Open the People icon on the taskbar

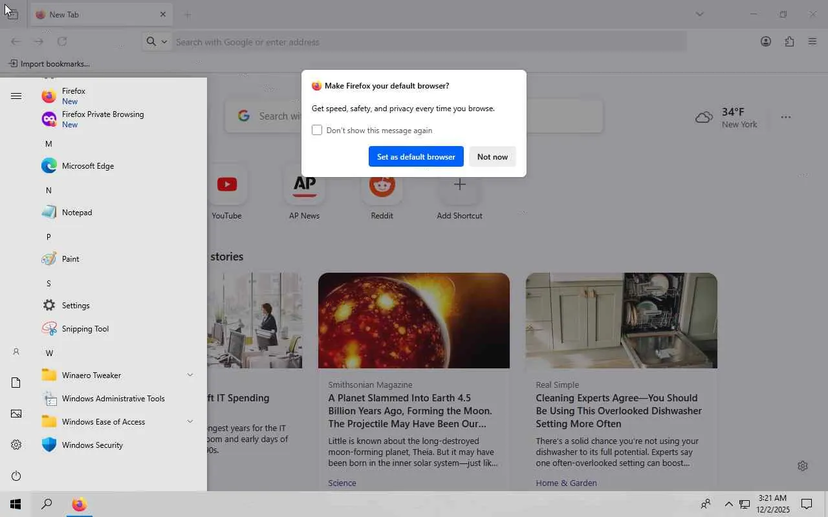coord(706,504)
